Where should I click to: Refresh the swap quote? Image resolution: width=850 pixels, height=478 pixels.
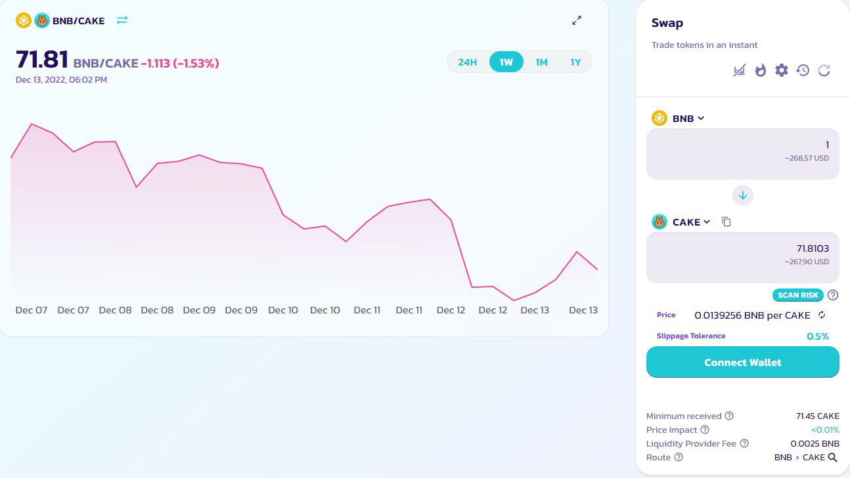click(x=824, y=70)
